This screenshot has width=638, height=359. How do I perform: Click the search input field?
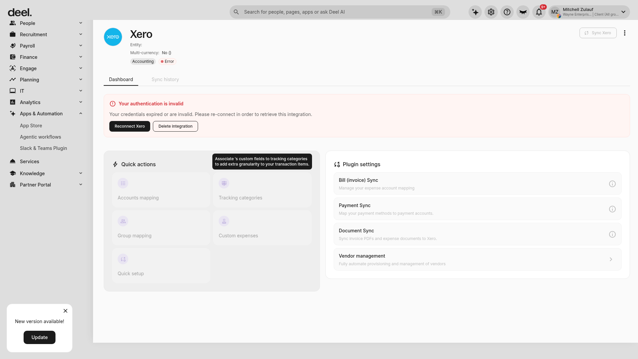[x=340, y=12]
